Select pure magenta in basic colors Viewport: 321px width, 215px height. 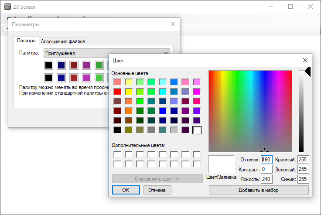(x=197, y=92)
